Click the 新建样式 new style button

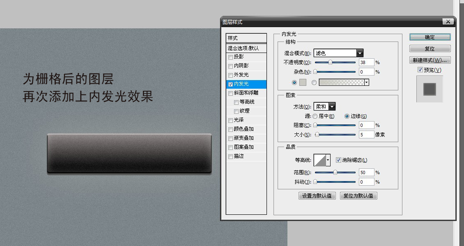pos(430,60)
